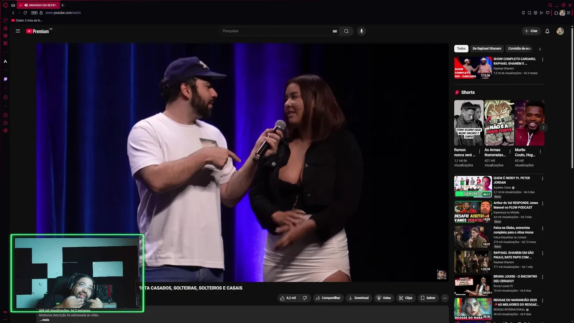This screenshot has height=323, width=574.
Task: Start voice search with microphone
Action: (x=361, y=31)
